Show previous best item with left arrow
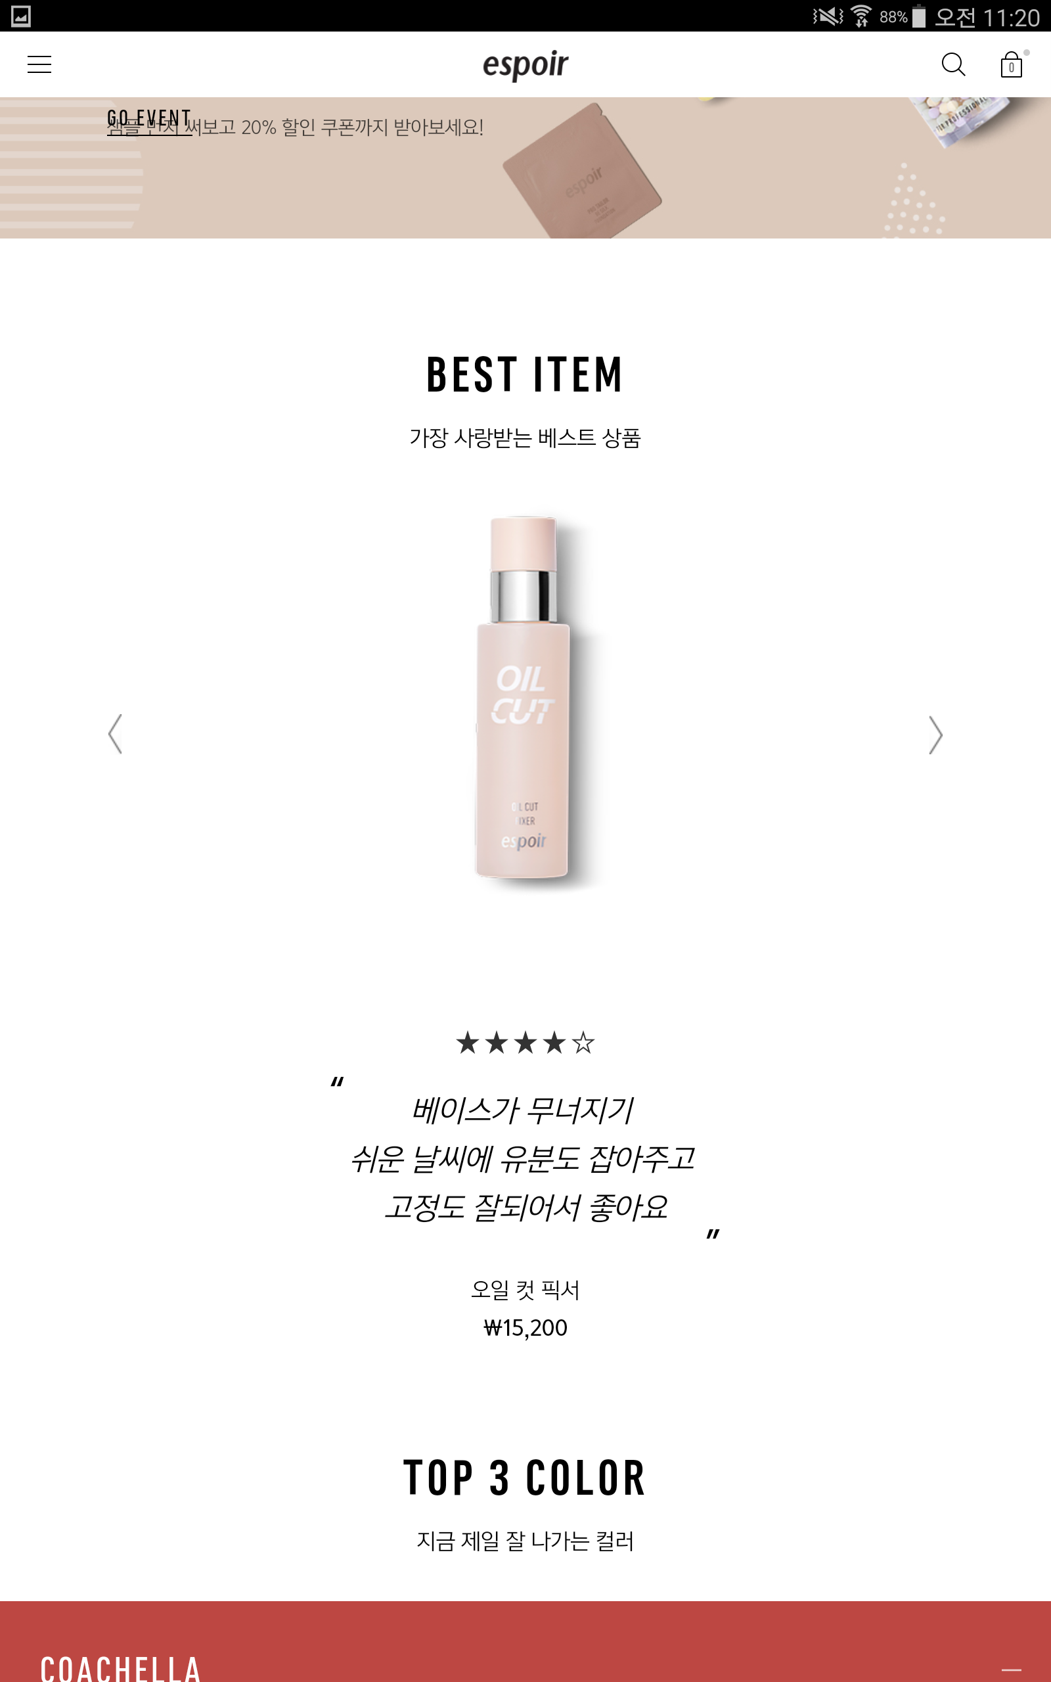 point(116,734)
